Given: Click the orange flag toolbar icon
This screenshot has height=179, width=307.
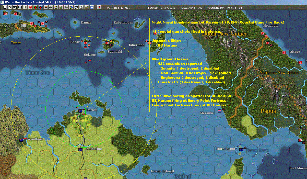Looking at the screenshot, I should pyautogui.click(x=46, y=7).
